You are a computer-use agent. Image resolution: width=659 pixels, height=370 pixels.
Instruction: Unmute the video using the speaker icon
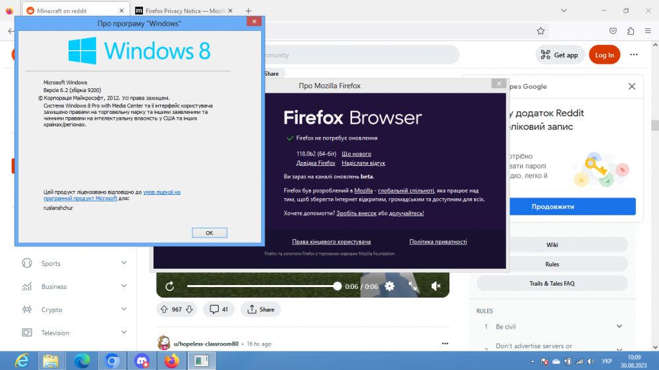click(x=436, y=286)
